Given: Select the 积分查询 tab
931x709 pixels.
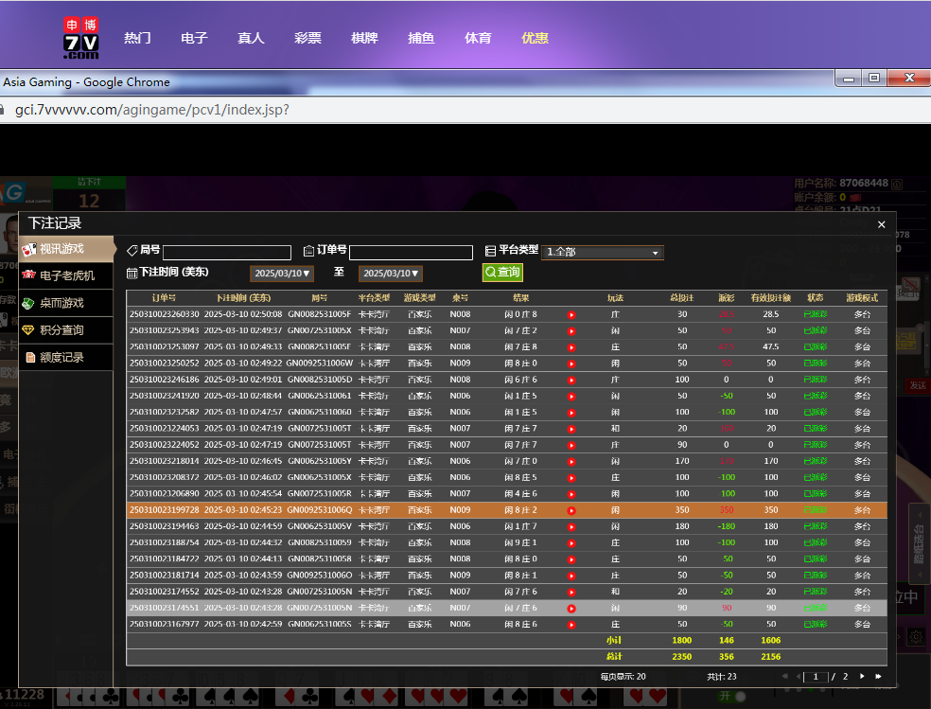Looking at the screenshot, I should 61,330.
